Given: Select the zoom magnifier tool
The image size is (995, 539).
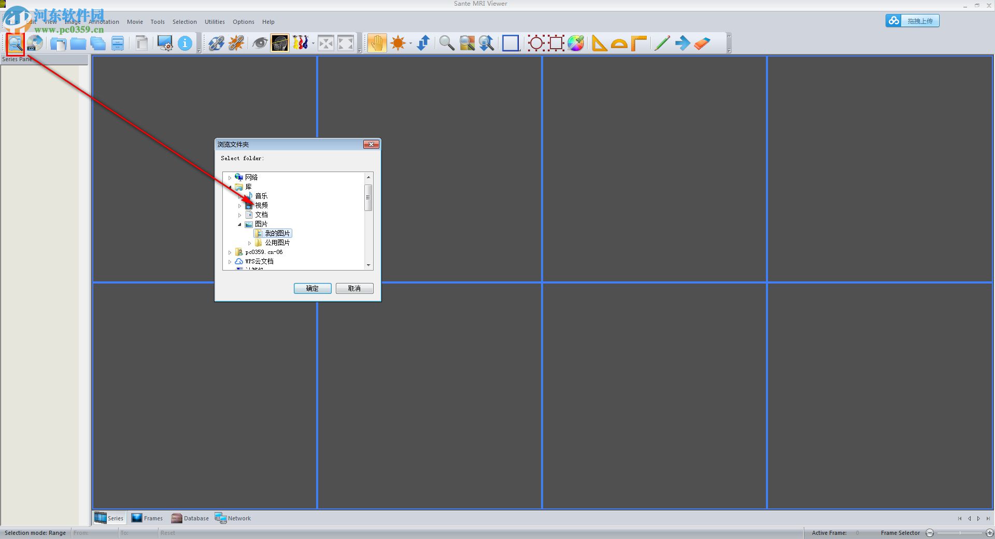Looking at the screenshot, I should (446, 43).
